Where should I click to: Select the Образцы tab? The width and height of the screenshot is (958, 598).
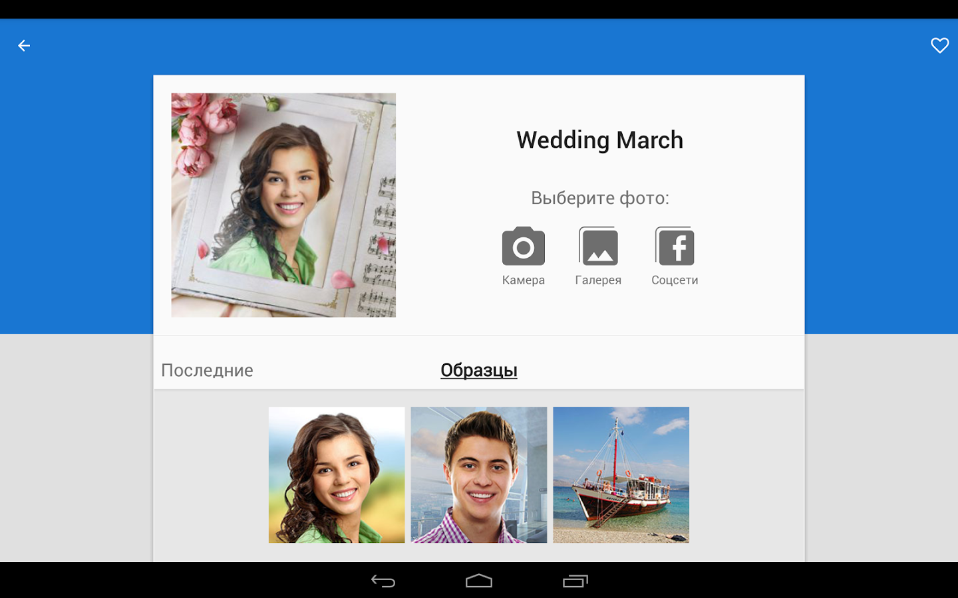coord(479,370)
